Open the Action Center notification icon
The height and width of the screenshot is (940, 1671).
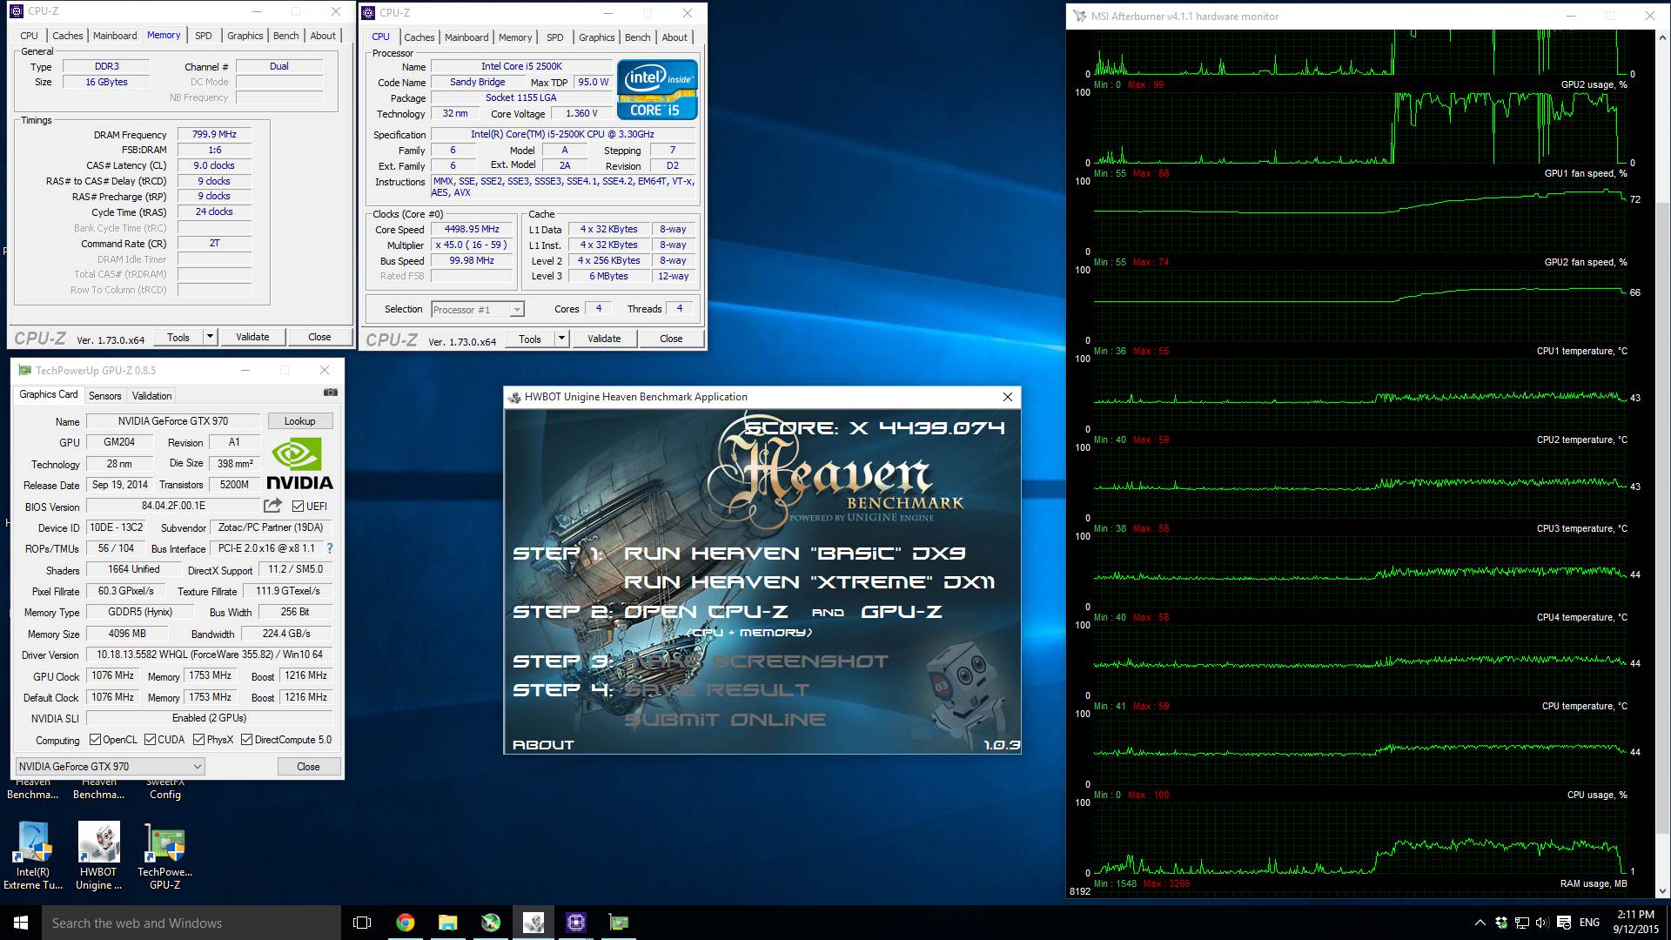pyautogui.click(x=1564, y=923)
